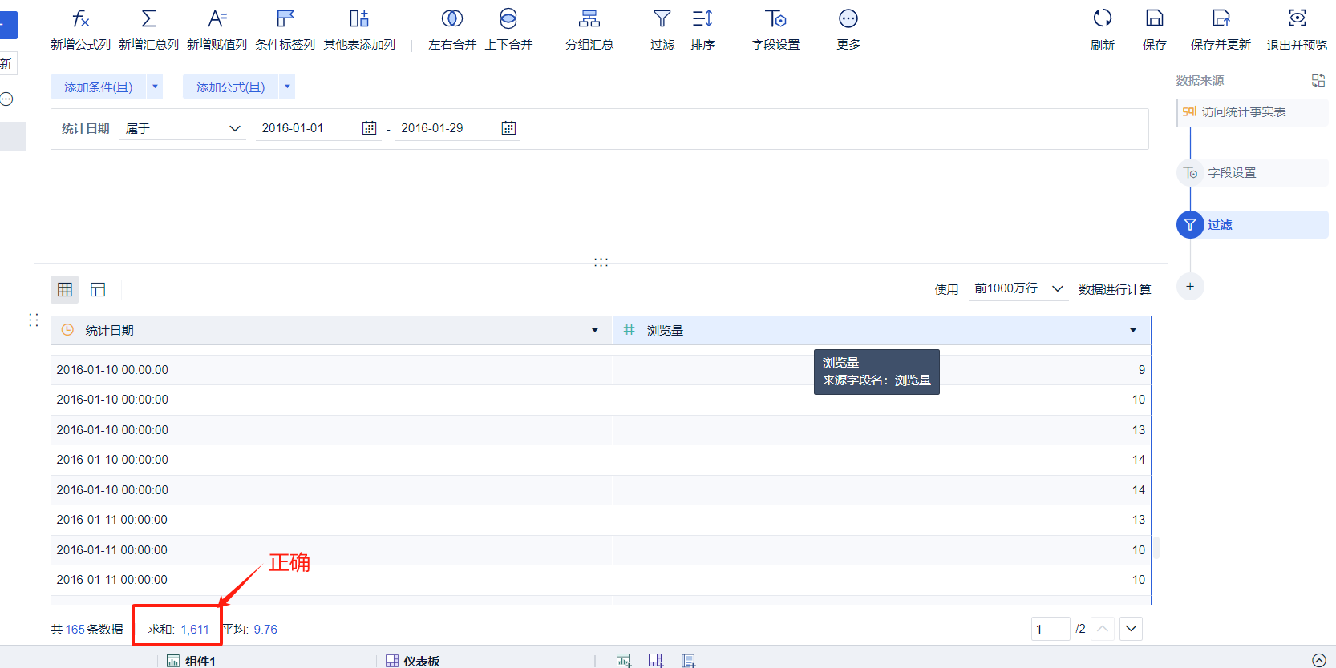Add columns from another table (其他表添加列)
Image resolution: width=1336 pixels, height=668 pixels.
[359, 30]
